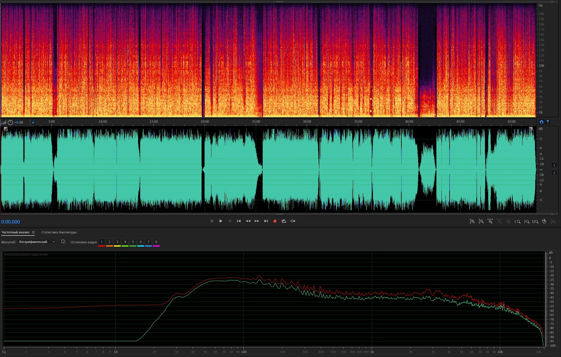Image resolution: width=561 pixels, height=357 pixels.
Task: Click the Fast Forward button
Action: pos(257,221)
